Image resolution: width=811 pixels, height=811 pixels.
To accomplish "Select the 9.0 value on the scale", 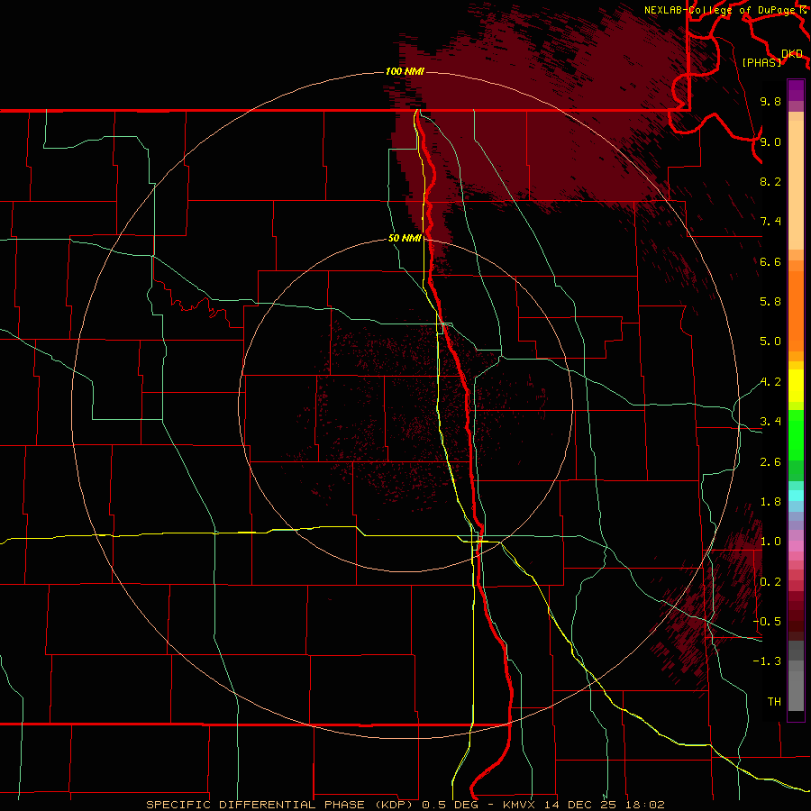I will 770,141.
